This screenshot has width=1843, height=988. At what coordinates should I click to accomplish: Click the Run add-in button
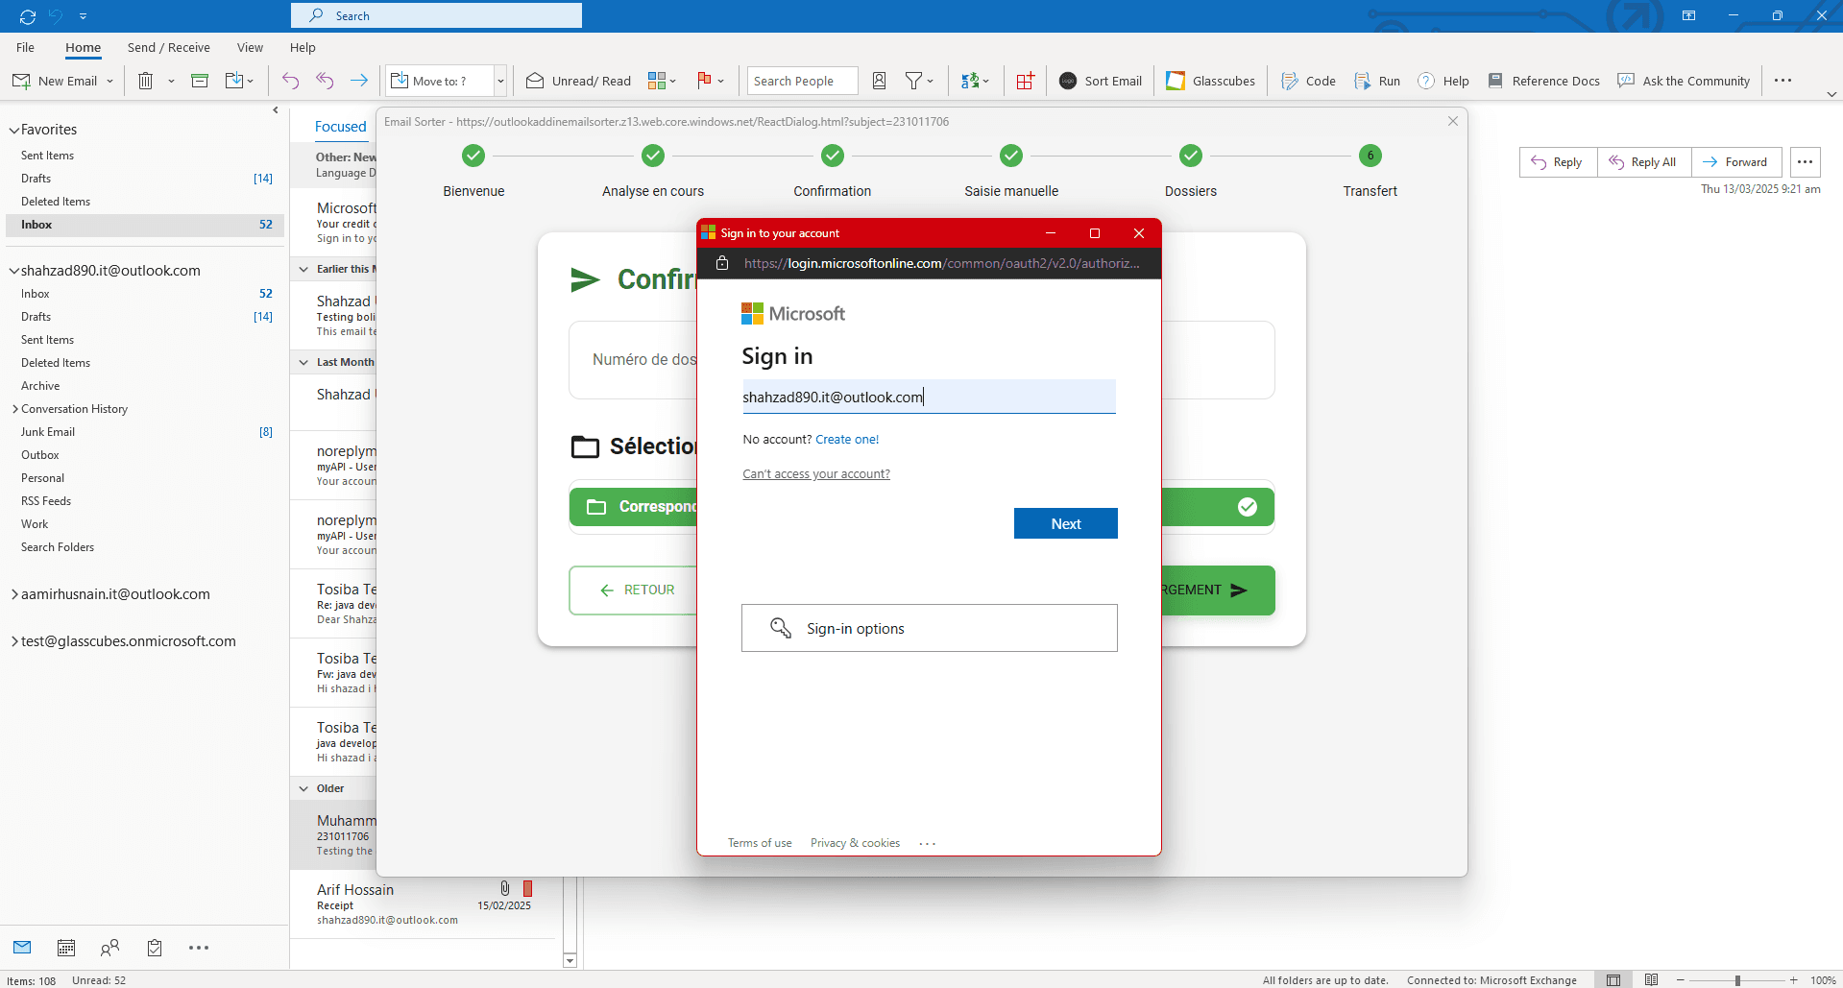tap(1377, 81)
